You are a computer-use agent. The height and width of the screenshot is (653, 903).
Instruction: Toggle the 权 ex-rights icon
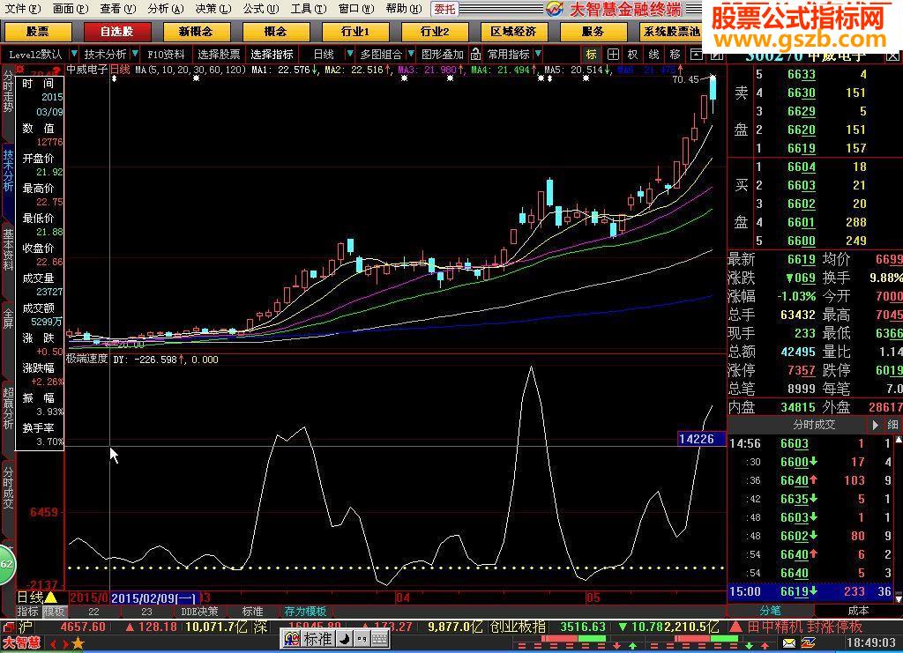[x=633, y=55]
